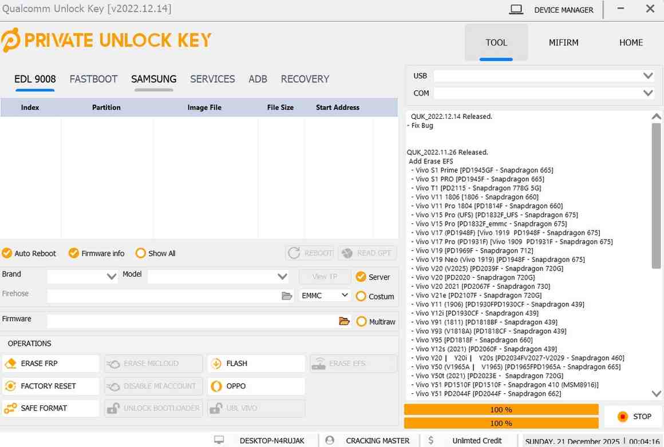Click the Index column header
This screenshot has height=447, width=664.
coord(30,107)
